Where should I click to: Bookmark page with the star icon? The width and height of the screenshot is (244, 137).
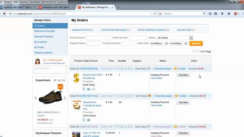pyautogui.click(x=210, y=14)
